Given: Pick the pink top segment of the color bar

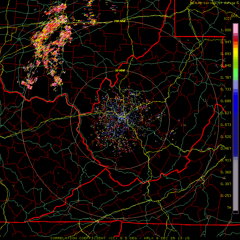Looking at the screenshot, I should pos(235,29).
